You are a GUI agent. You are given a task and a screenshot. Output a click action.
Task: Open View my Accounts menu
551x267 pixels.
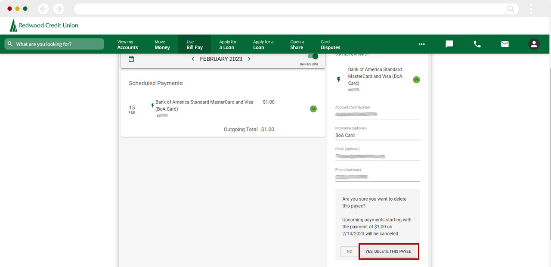coord(127,44)
